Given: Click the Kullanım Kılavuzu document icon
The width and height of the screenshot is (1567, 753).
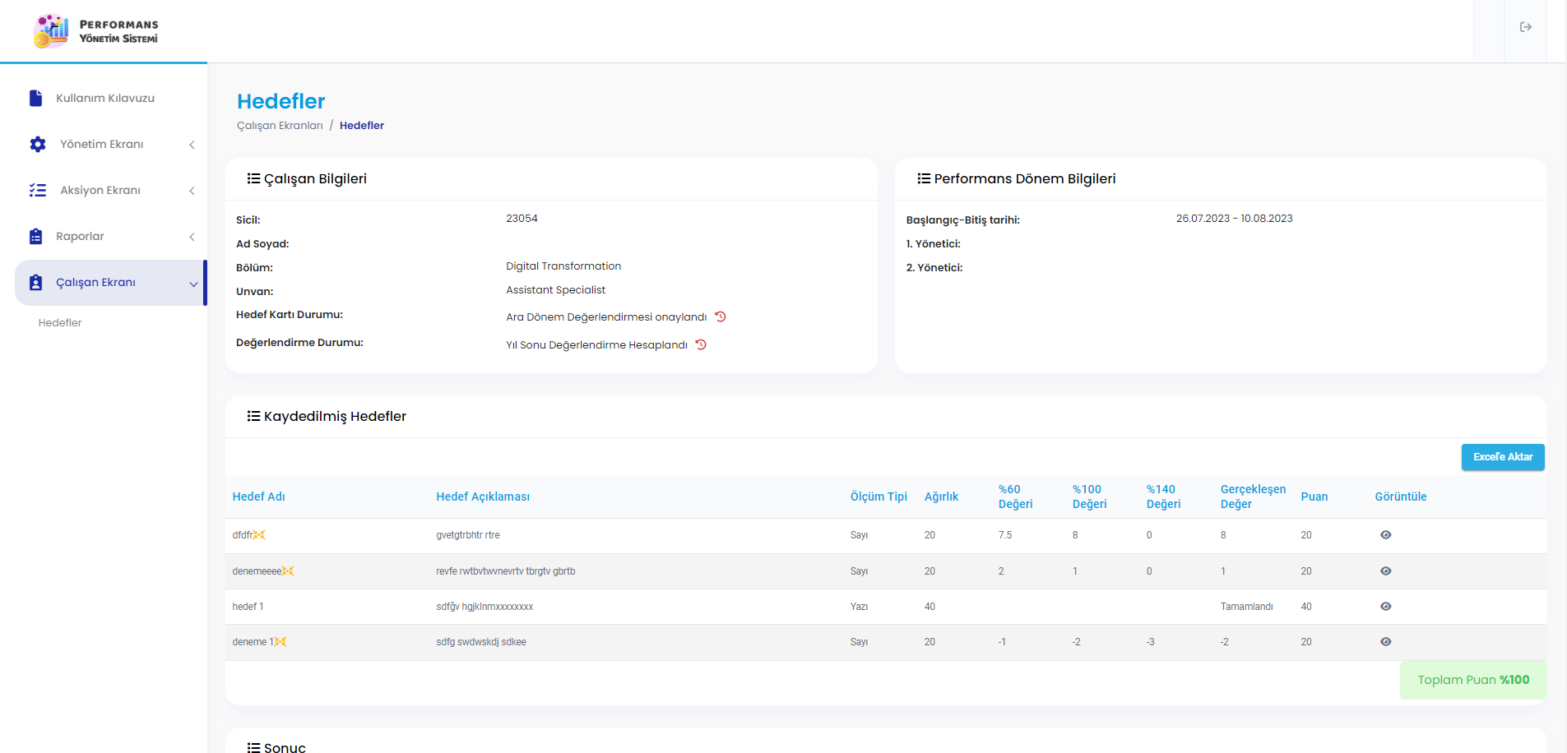Looking at the screenshot, I should [35, 98].
